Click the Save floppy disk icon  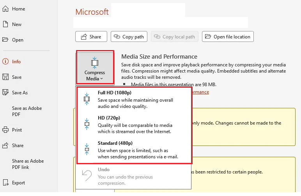(5, 77)
